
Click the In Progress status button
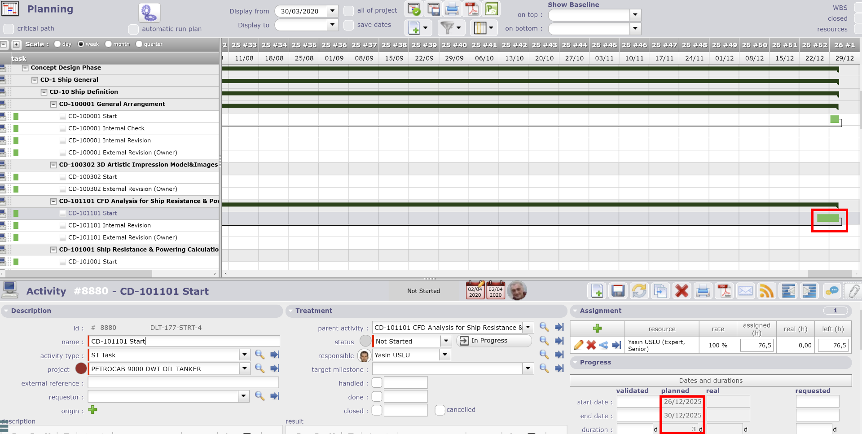[494, 341]
